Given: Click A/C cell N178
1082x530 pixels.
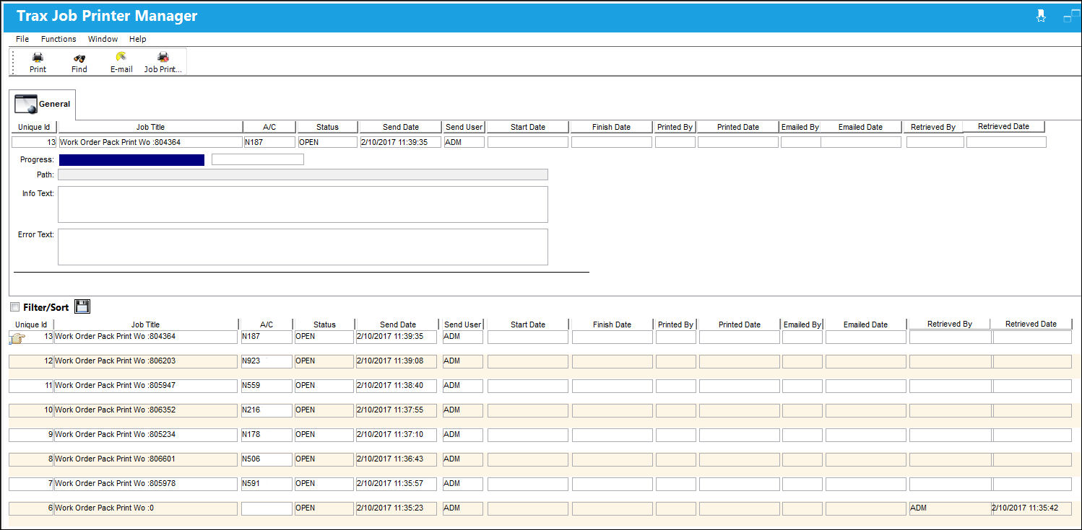Looking at the screenshot, I should coord(267,435).
